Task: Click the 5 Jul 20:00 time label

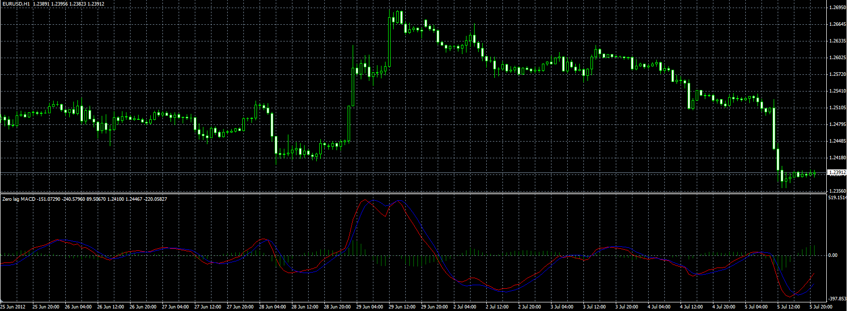Action: coord(822,307)
